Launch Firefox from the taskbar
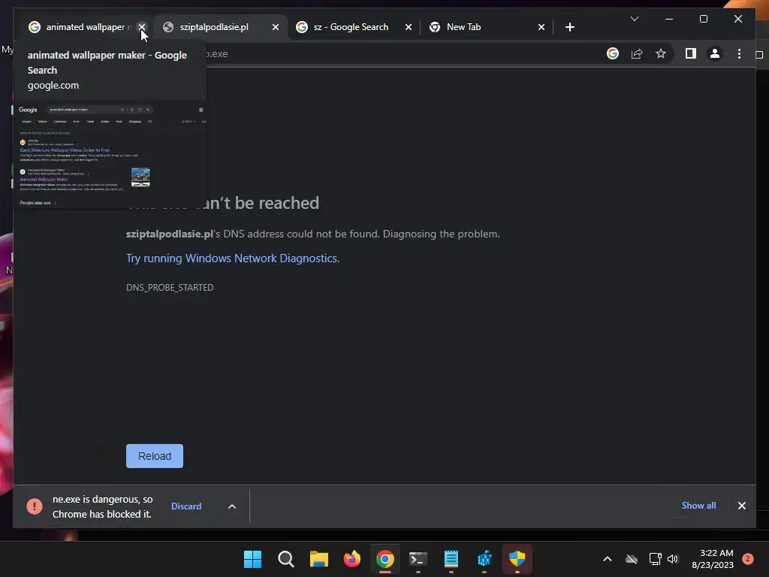The height and width of the screenshot is (577, 769). coord(351,559)
